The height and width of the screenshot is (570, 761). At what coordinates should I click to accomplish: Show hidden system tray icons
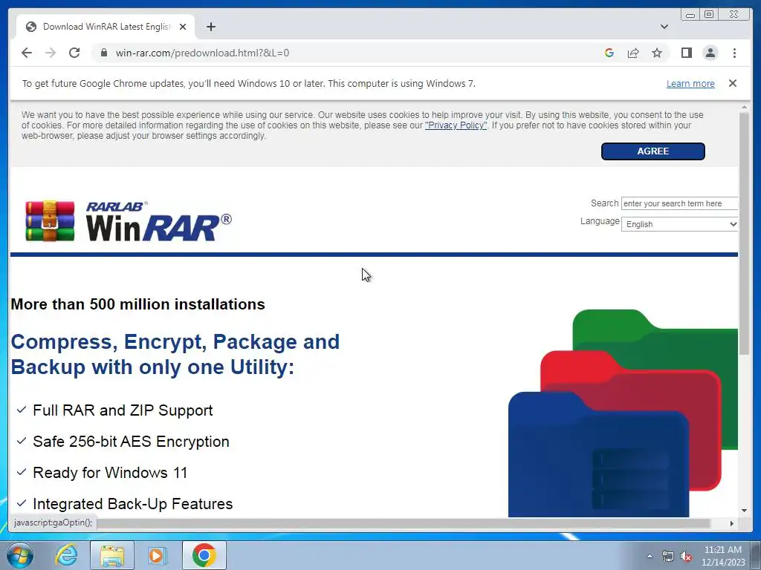[650, 556]
